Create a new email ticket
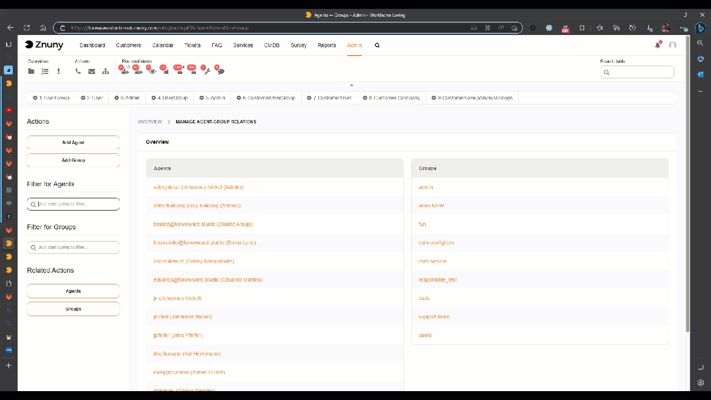This screenshot has width=711, height=400. 92,71
